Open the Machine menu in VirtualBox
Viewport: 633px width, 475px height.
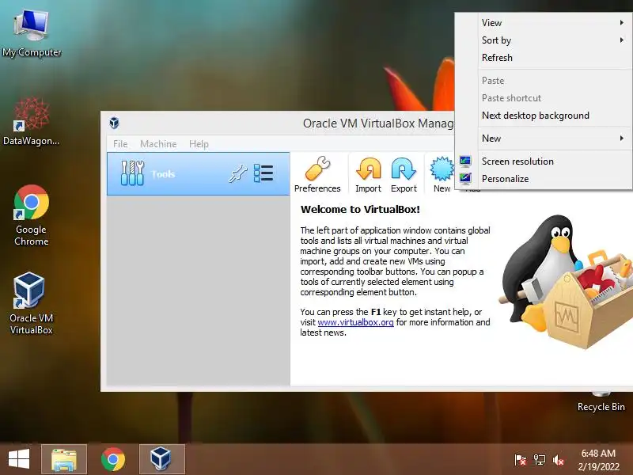pyautogui.click(x=158, y=144)
